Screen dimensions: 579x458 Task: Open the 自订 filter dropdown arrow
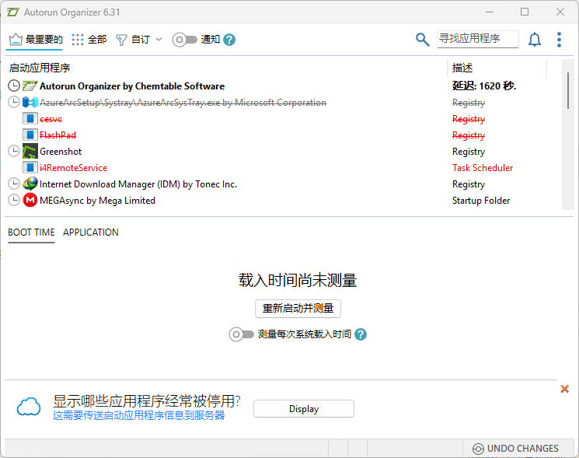click(159, 39)
